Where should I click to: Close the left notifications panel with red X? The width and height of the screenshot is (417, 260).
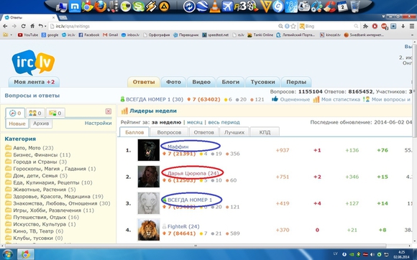[109, 111]
